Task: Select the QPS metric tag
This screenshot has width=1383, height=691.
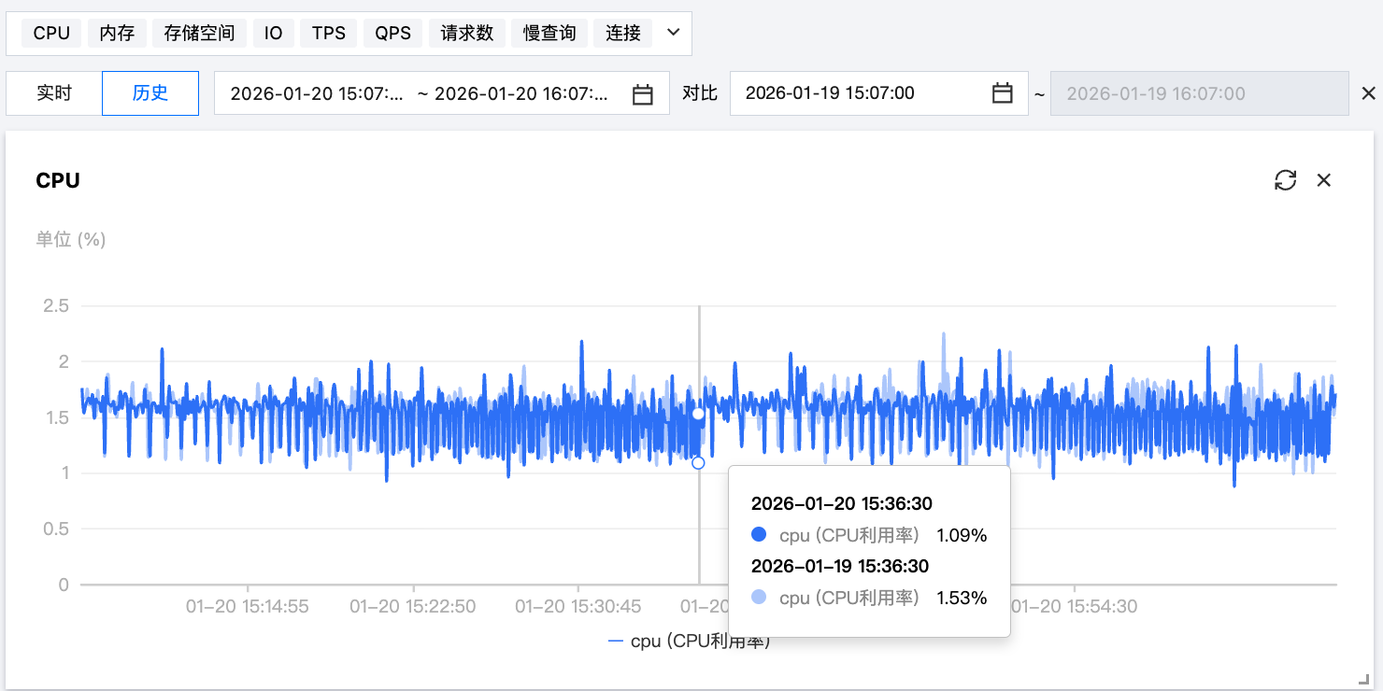Action: coord(393,34)
